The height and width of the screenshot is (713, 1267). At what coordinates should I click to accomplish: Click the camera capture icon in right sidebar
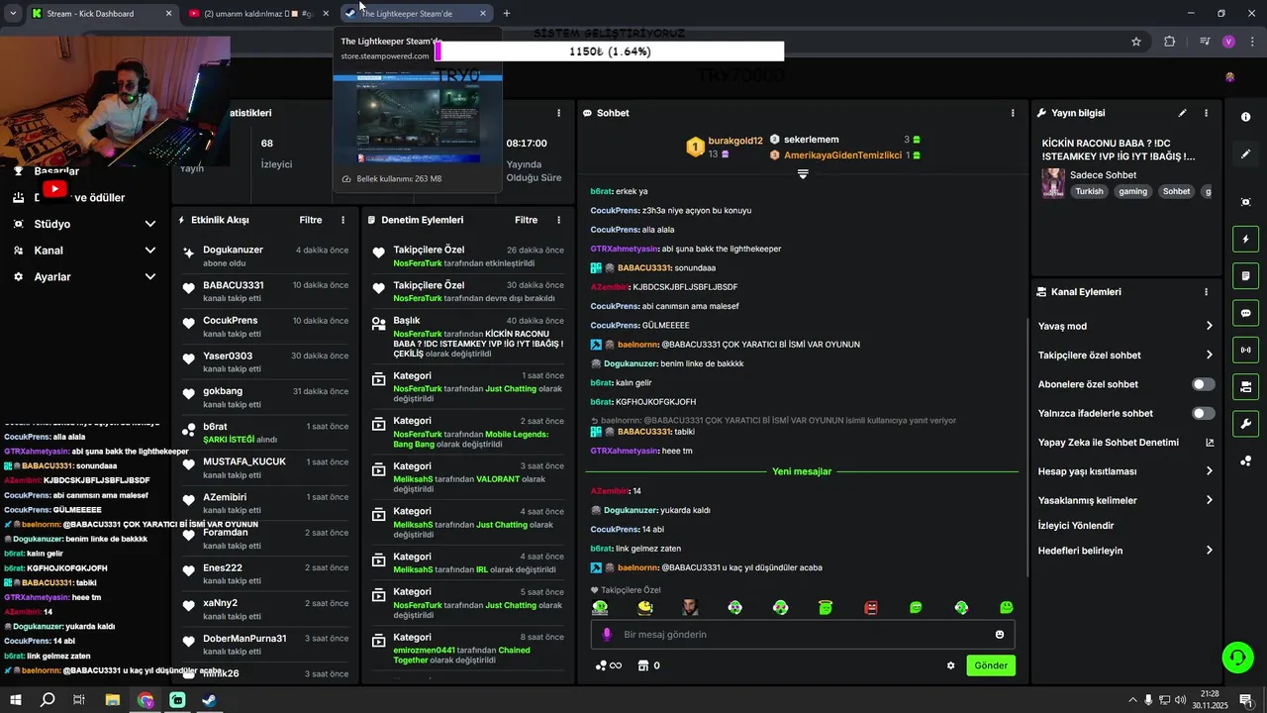pos(1245,202)
